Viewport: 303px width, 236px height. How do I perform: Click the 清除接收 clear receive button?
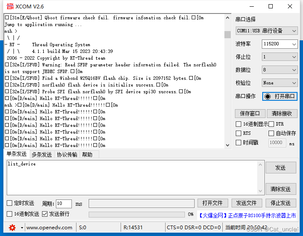tap(282, 113)
